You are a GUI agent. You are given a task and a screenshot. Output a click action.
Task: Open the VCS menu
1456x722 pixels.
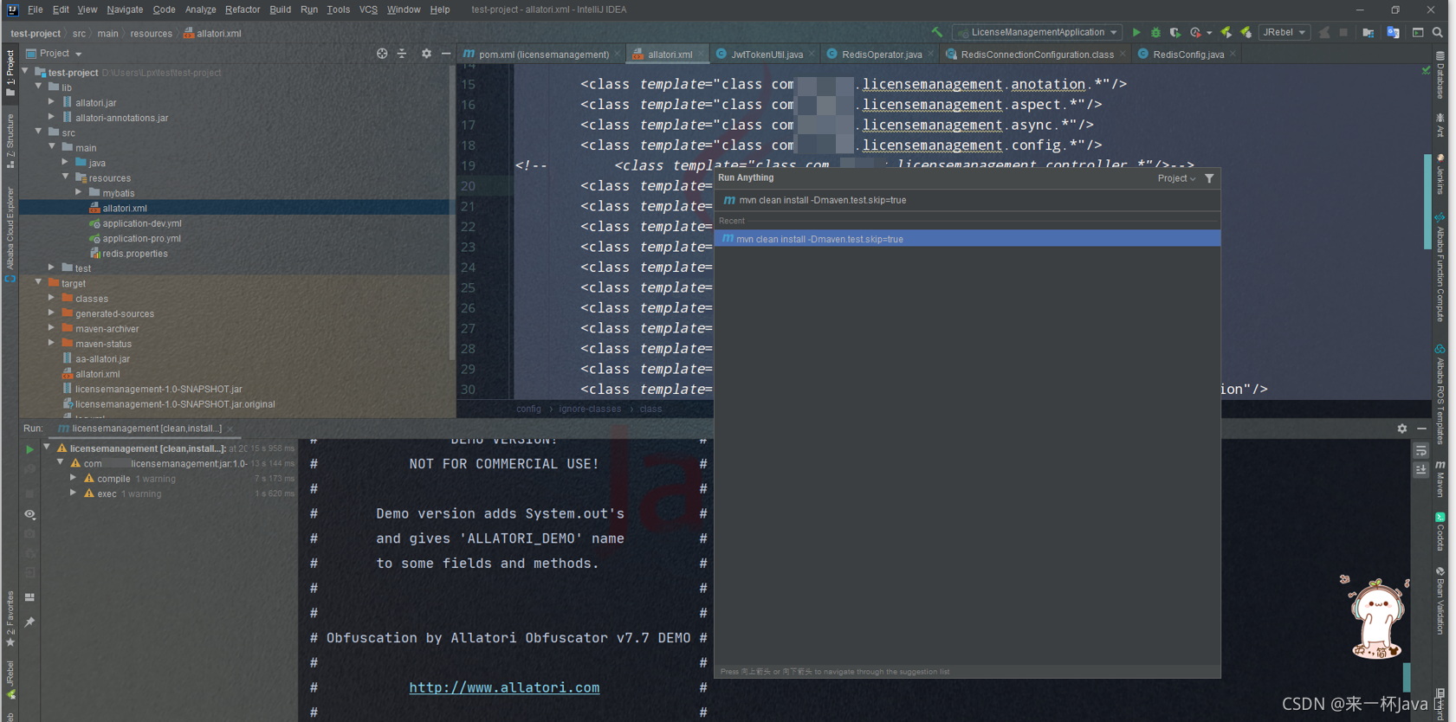368,10
